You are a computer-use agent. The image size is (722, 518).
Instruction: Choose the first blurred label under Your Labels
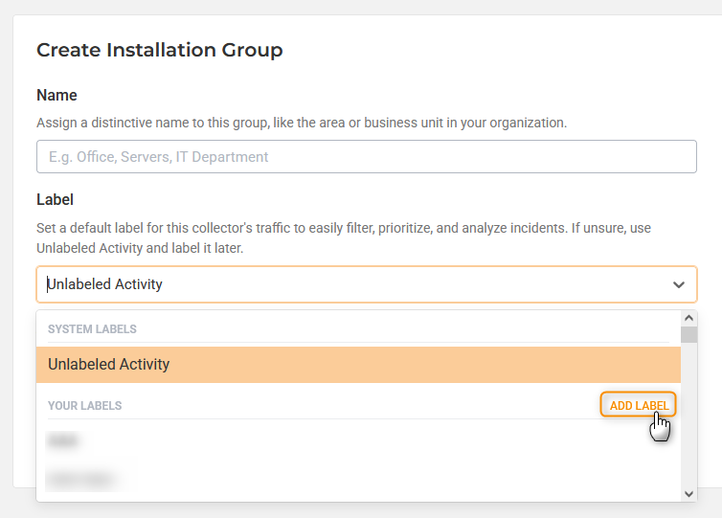tap(63, 441)
